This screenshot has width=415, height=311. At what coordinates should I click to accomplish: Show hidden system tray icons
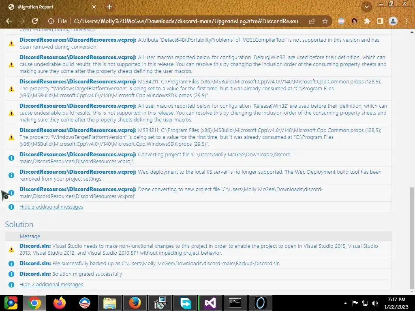(x=345, y=303)
